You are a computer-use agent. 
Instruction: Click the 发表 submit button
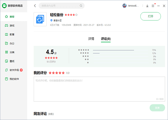coord(157,108)
